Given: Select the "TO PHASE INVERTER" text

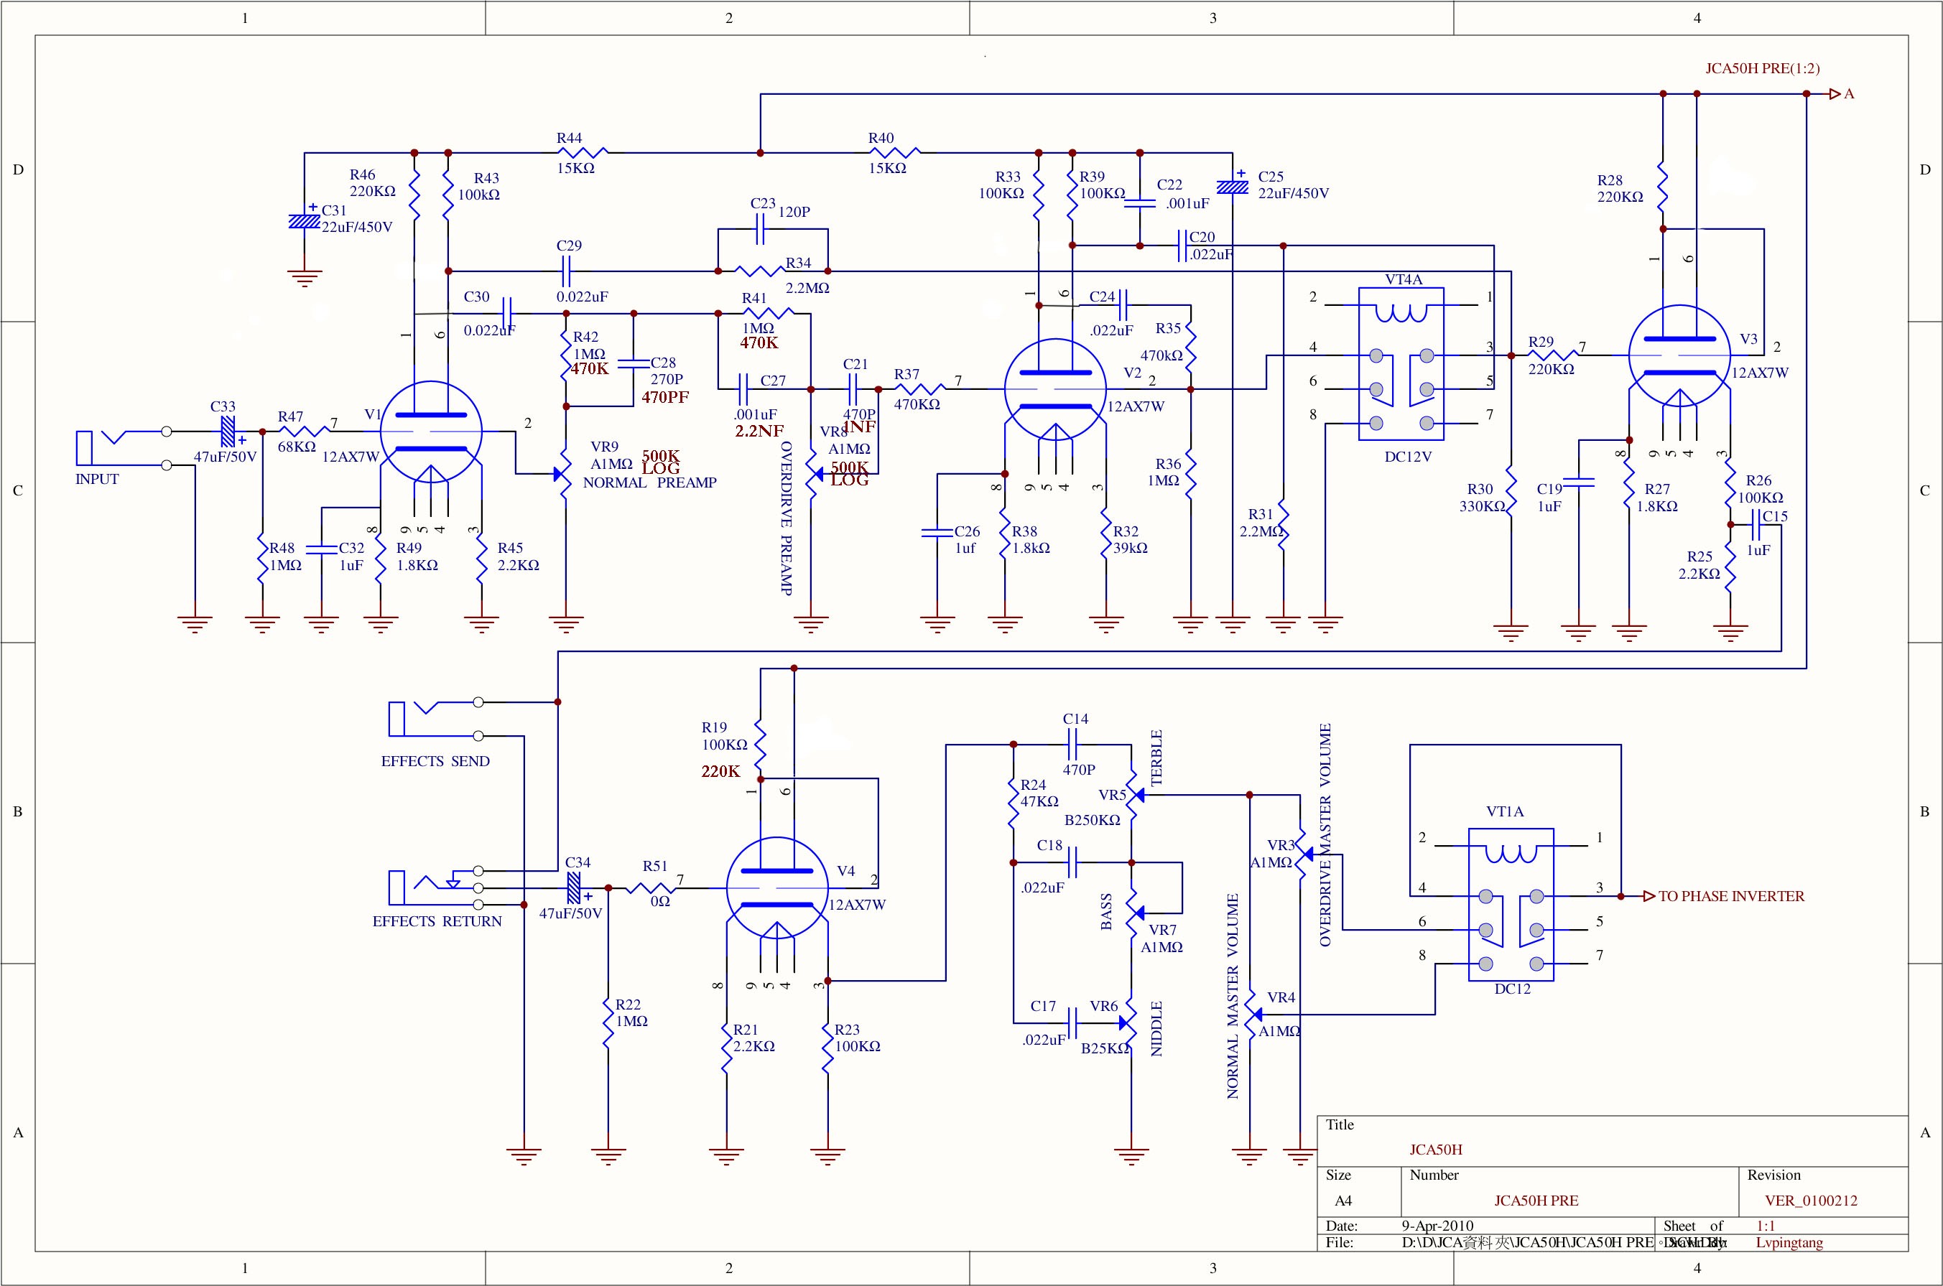Looking at the screenshot, I should pos(1731,896).
